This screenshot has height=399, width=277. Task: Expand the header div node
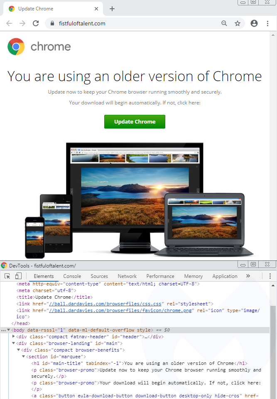pyautogui.click(x=14, y=337)
